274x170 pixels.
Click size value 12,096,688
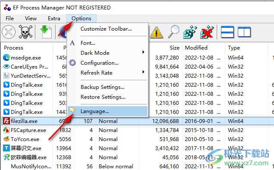coord(165,121)
